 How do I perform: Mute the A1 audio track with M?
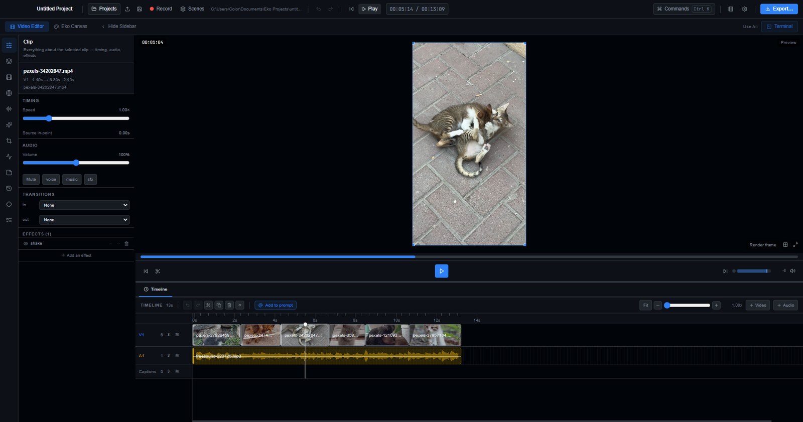tap(177, 356)
